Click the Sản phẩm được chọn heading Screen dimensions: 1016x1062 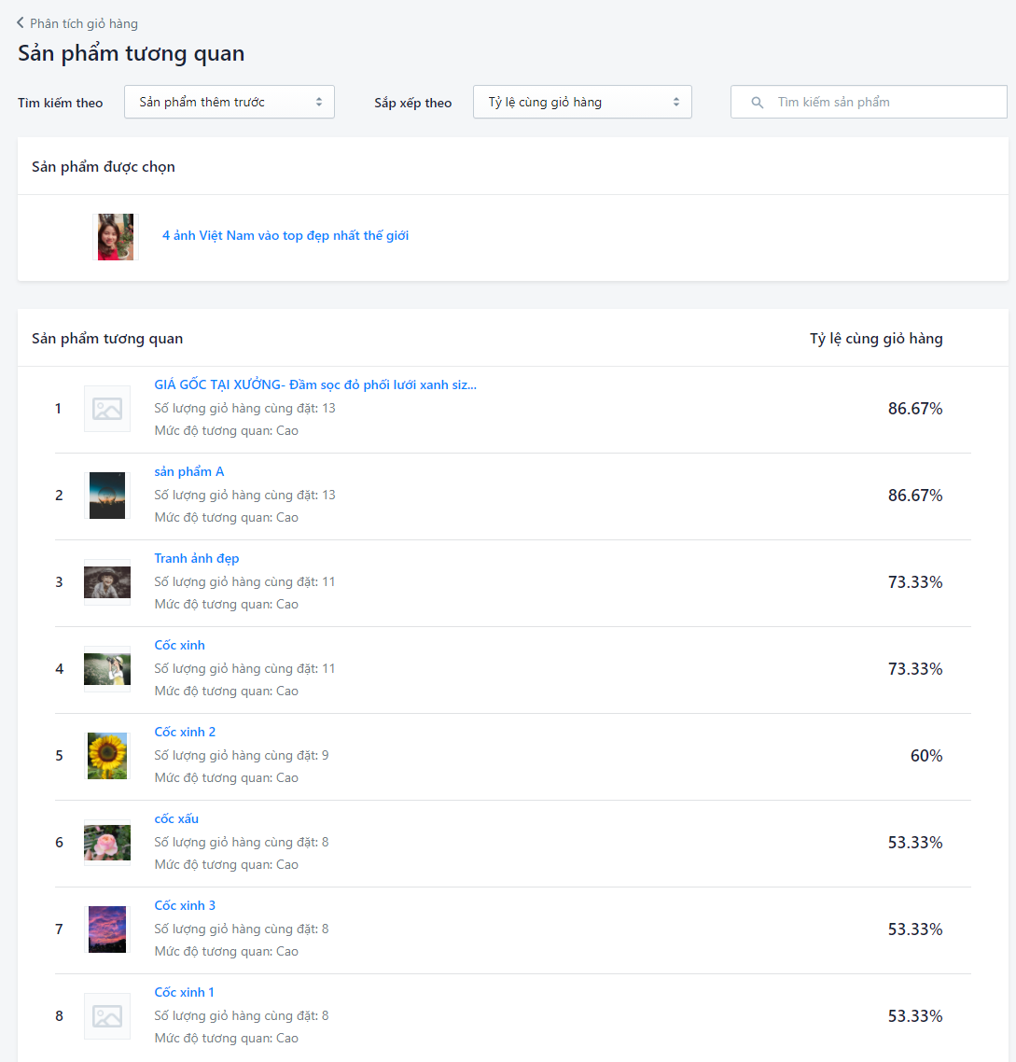pyautogui.click(x=104, y=167)
